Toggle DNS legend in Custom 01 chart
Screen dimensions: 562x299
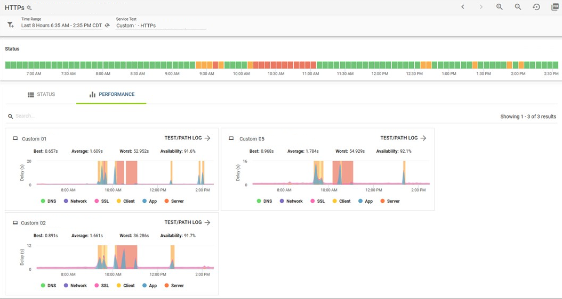coord(49,201)
